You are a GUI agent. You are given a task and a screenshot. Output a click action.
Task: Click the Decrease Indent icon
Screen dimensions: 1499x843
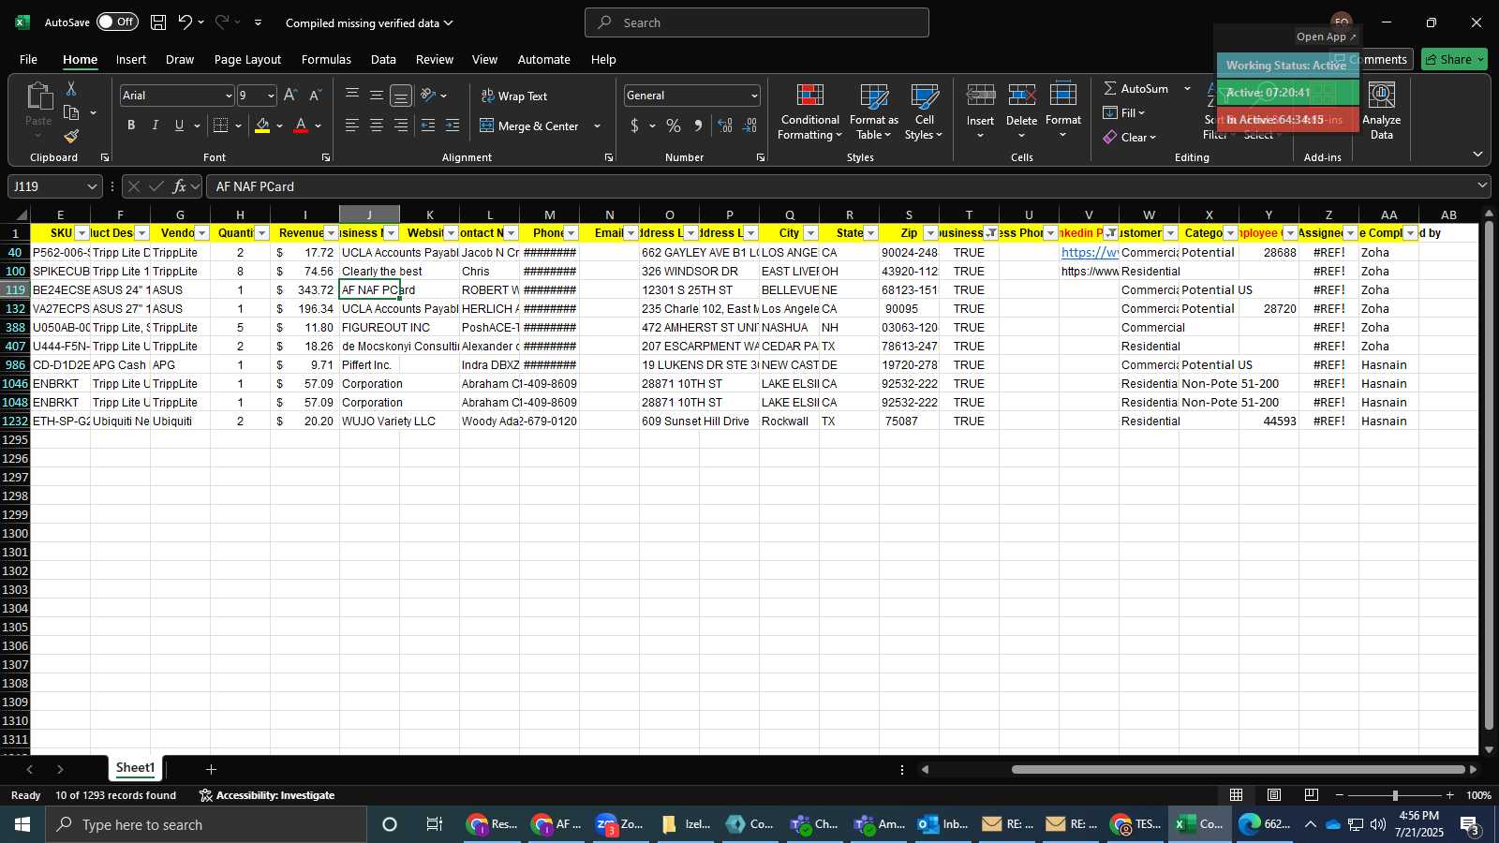[x=428, y=126]
